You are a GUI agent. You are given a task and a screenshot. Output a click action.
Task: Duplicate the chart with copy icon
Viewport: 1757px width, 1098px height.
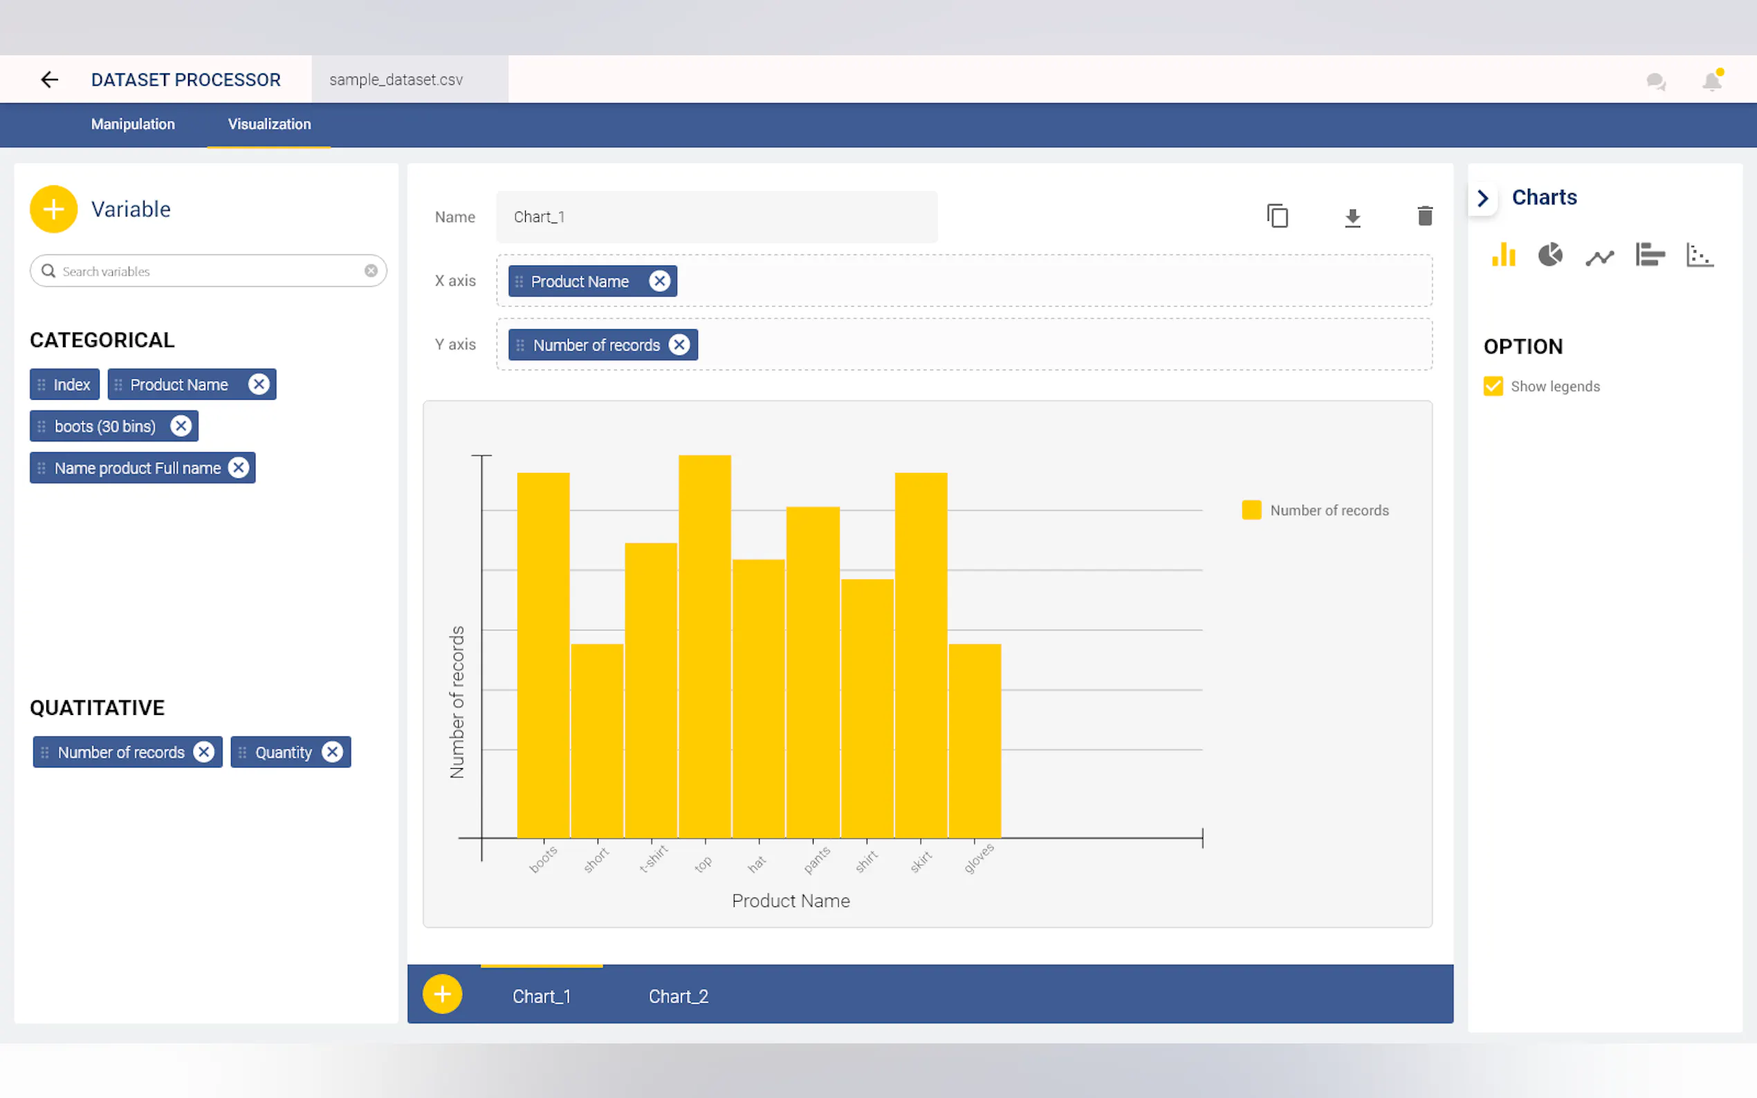1277,216
